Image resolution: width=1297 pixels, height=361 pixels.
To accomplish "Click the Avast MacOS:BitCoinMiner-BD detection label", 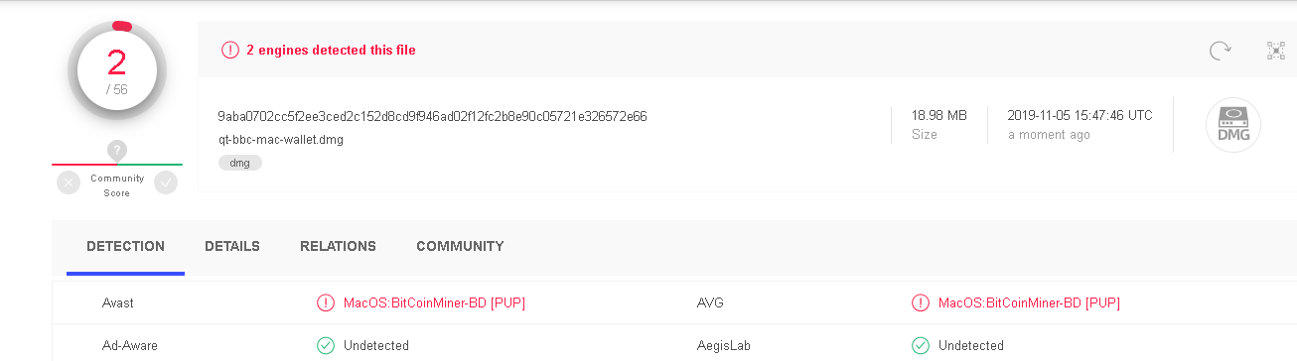I will click(434, 302).
